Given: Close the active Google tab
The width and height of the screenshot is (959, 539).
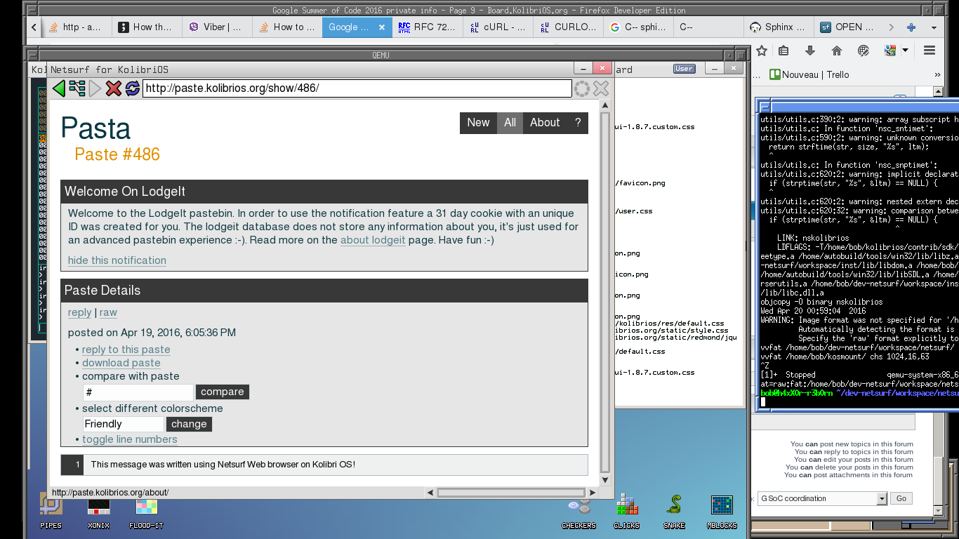Looking at the screenshot, I should 382,27.
